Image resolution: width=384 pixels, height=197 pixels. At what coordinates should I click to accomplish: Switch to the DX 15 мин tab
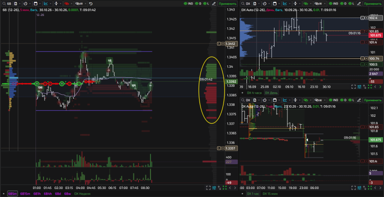pos(270,194)
